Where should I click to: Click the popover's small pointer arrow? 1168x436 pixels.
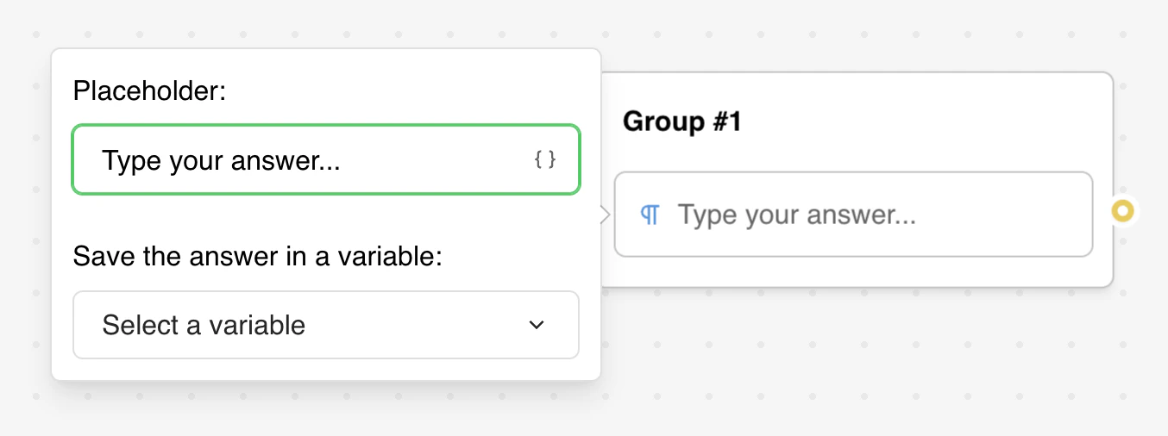(606, 215)
